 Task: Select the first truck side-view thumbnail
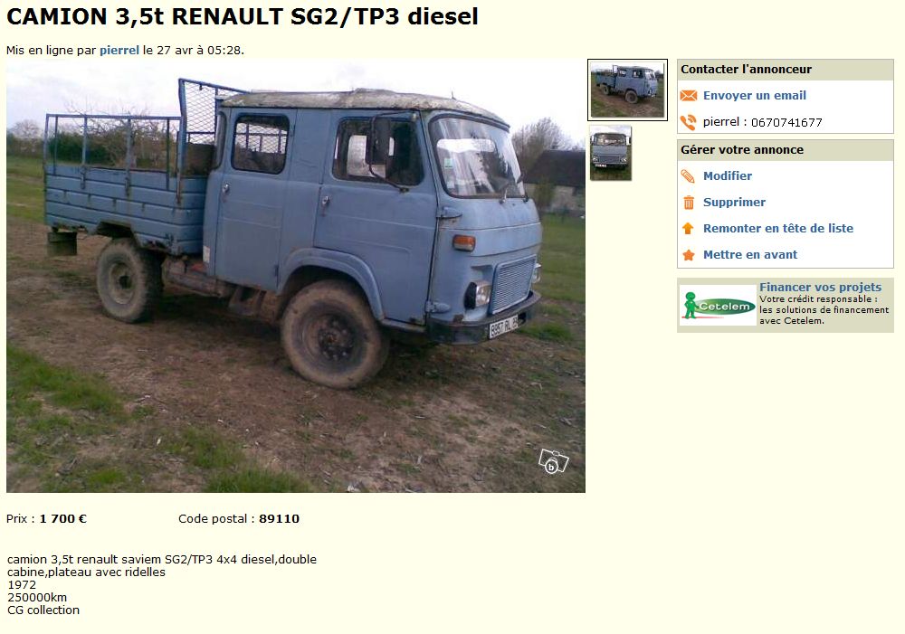click(627, 90)
